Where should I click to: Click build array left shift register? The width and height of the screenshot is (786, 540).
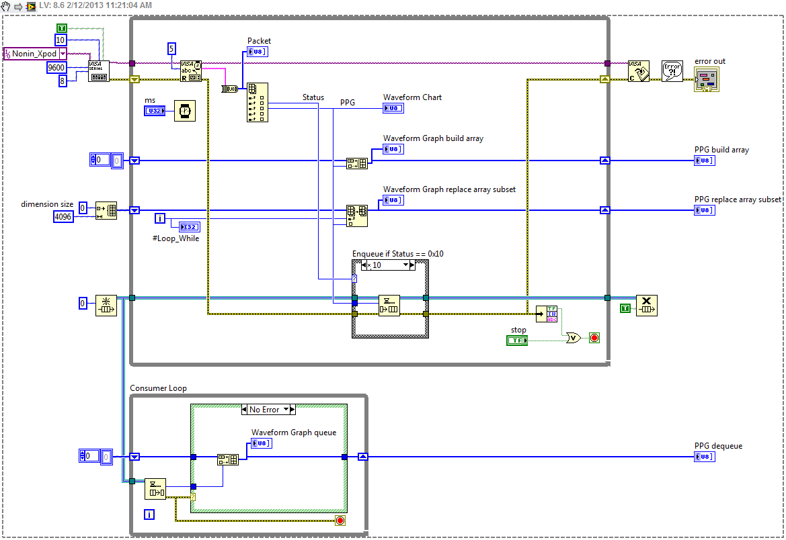[x=134, y=161]
